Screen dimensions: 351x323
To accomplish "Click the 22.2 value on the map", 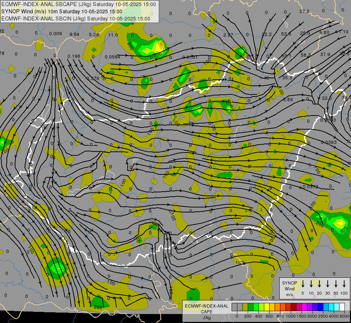I will click(267, 34).
